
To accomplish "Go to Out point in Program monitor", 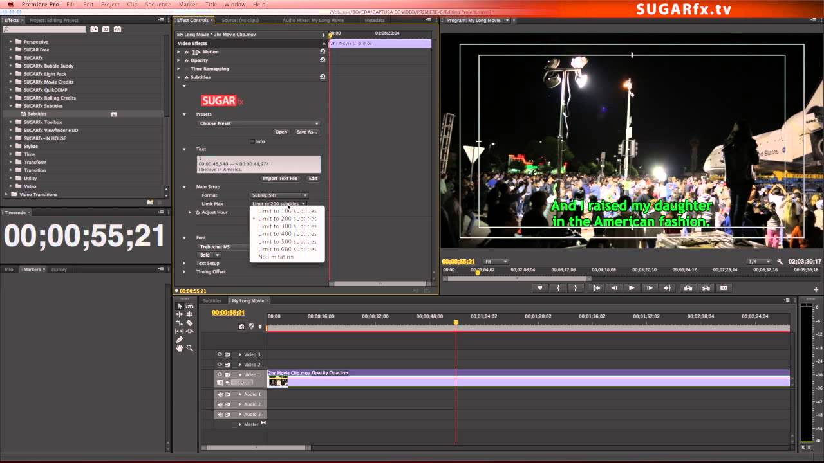I will tap(667, 288).
